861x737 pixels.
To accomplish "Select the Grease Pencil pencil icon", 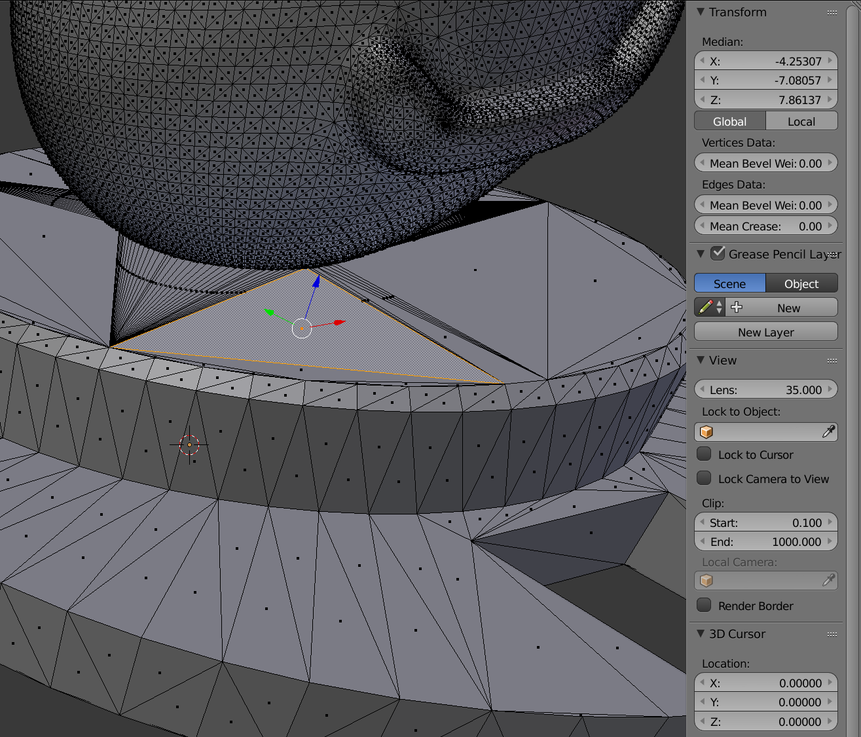I will coord(706,307).
